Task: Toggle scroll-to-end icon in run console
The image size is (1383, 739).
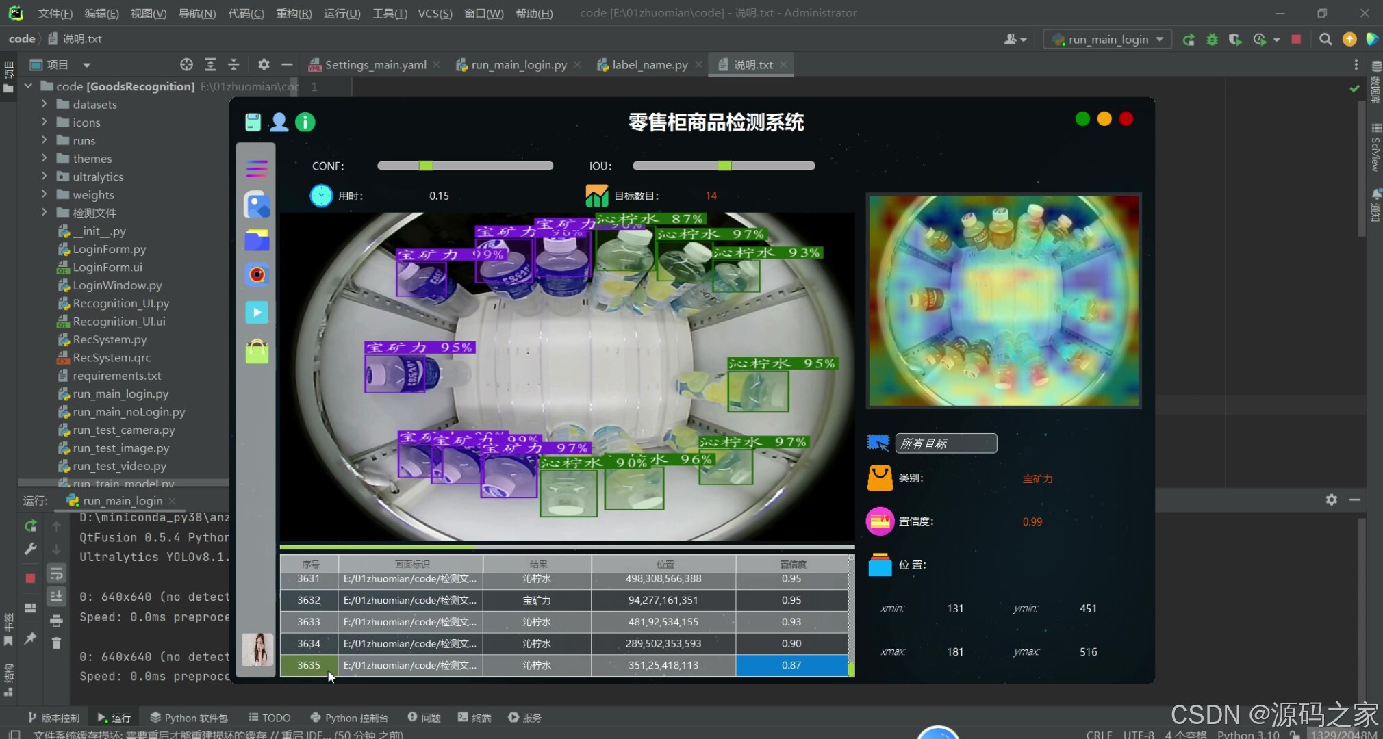Action: [56, 597]
